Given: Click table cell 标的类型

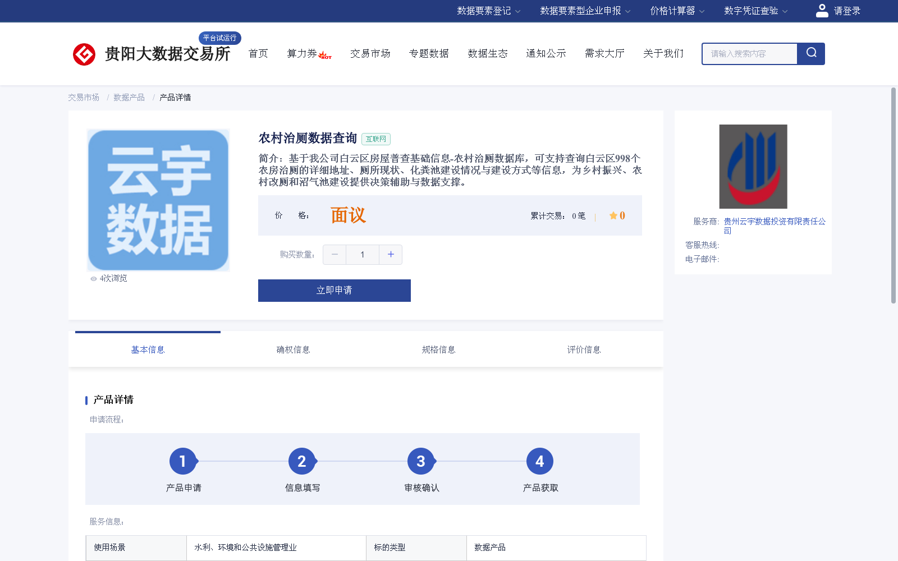Looking at the screenshot, I should tap(416, 548).
